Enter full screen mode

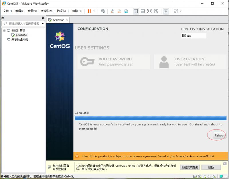pos(149,11)
